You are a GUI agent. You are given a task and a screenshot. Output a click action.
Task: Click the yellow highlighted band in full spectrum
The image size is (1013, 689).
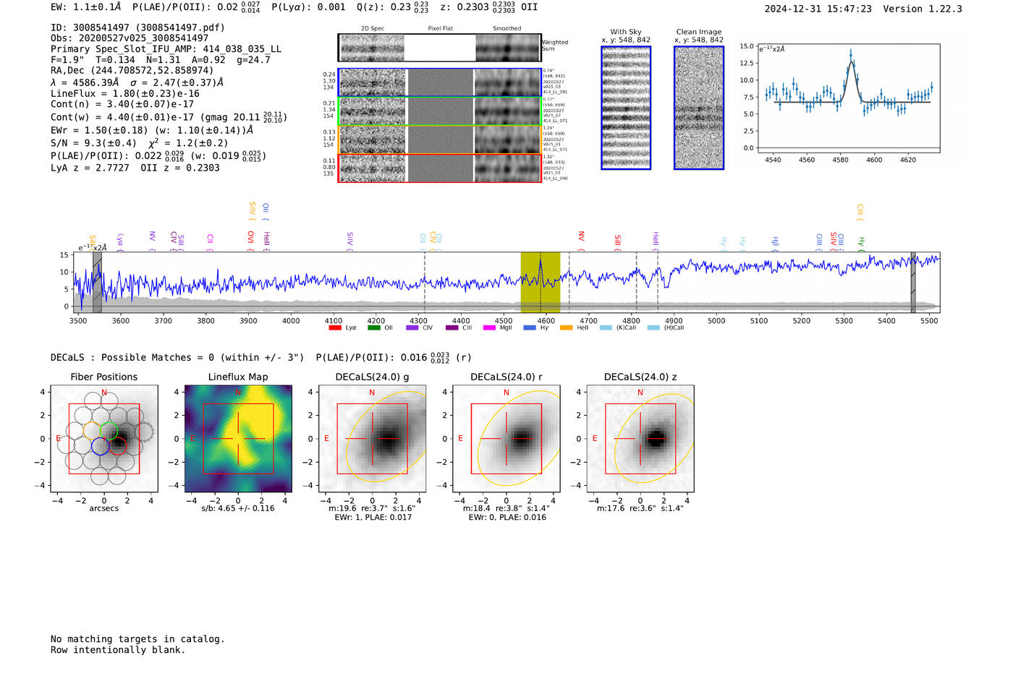tap(541, 282)
